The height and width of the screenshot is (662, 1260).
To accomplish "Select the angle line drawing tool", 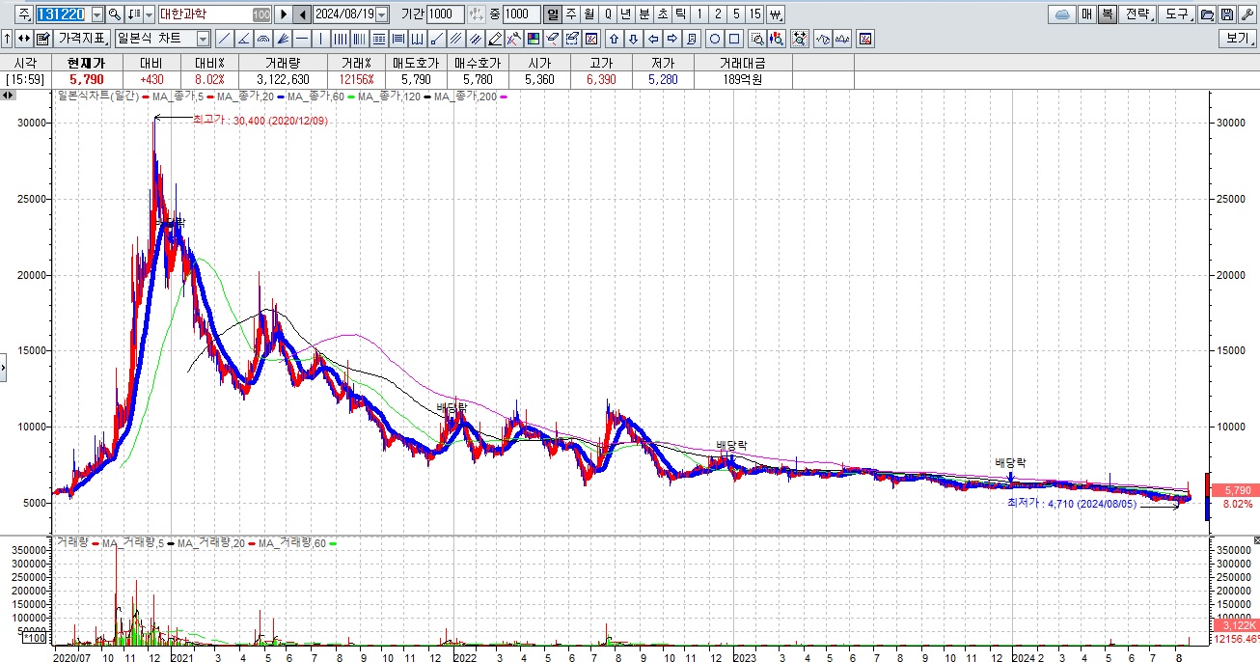I will click(244, 39).
